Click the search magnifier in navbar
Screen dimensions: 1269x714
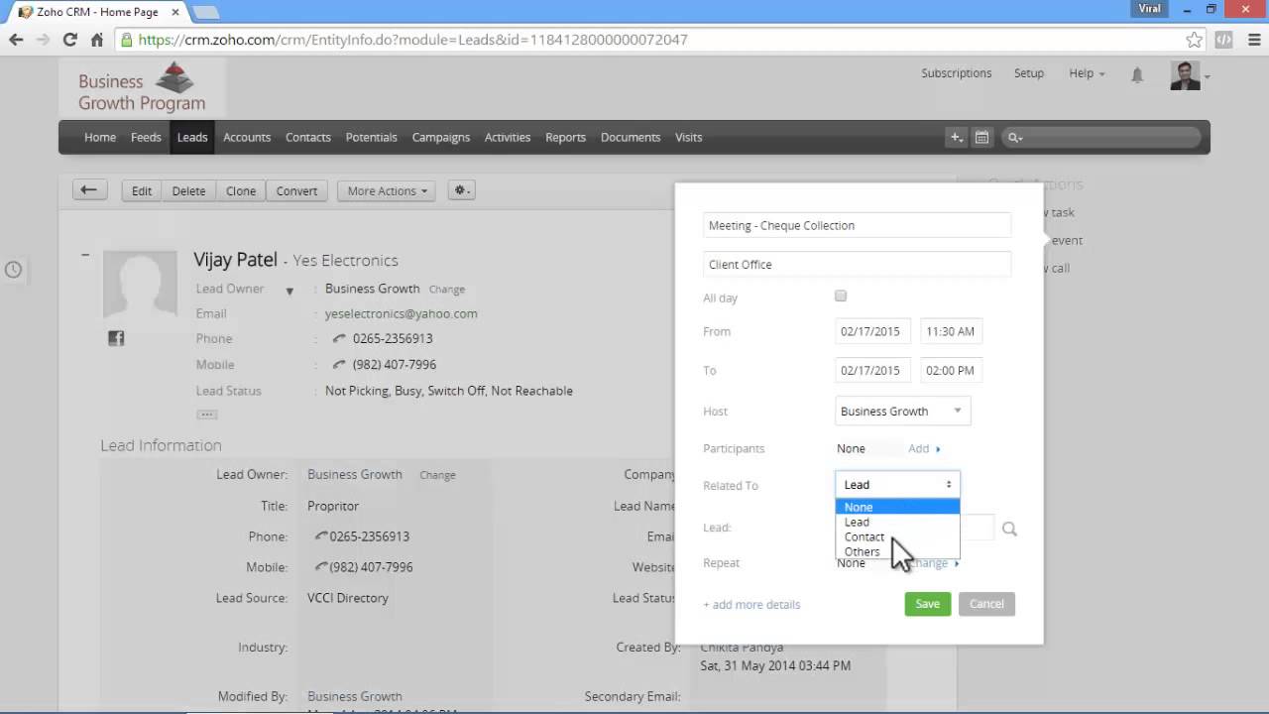coord(1014,138)
